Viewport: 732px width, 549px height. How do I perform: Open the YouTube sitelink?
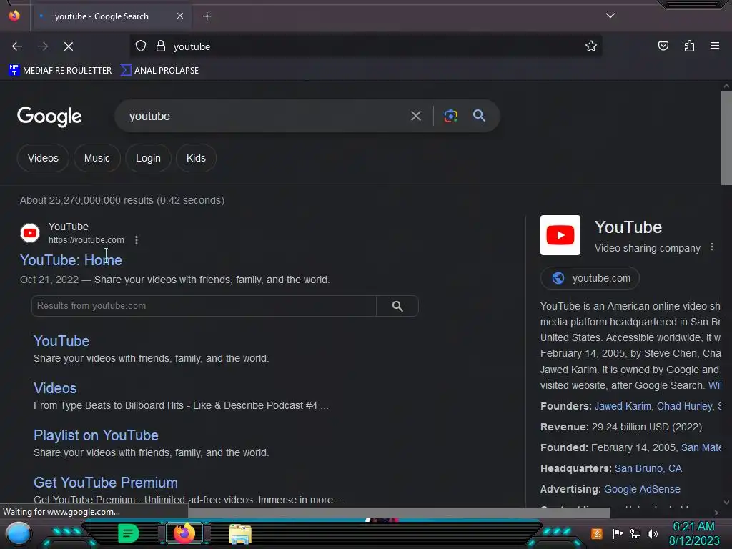coord(61,341)
